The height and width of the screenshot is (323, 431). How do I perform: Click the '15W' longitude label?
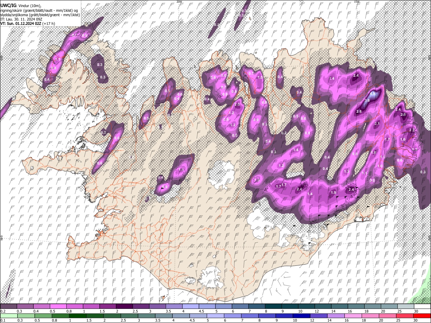click(357, 2)
